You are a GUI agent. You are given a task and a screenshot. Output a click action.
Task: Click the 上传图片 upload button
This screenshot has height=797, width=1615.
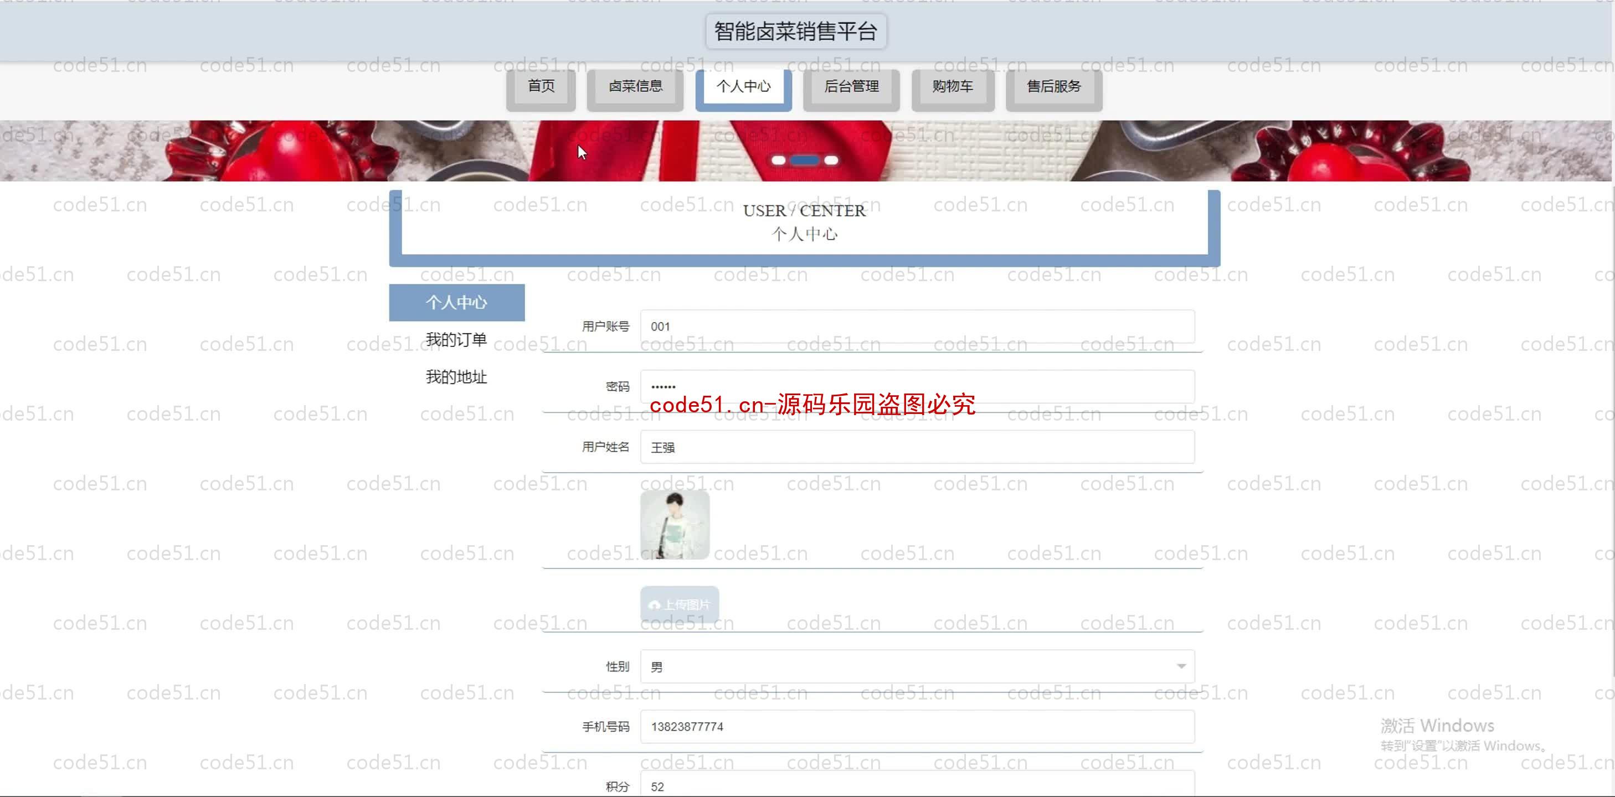coord(679,603)
